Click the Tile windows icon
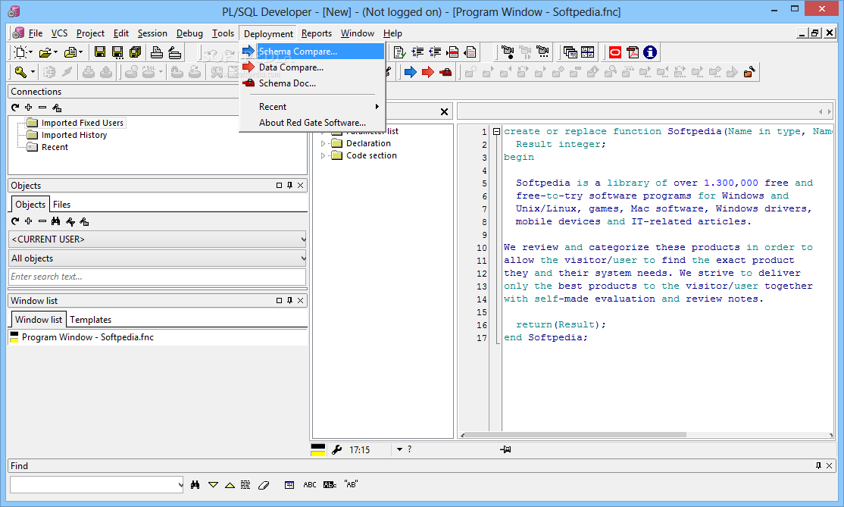The image size is (844, 507). click(588, 52)
